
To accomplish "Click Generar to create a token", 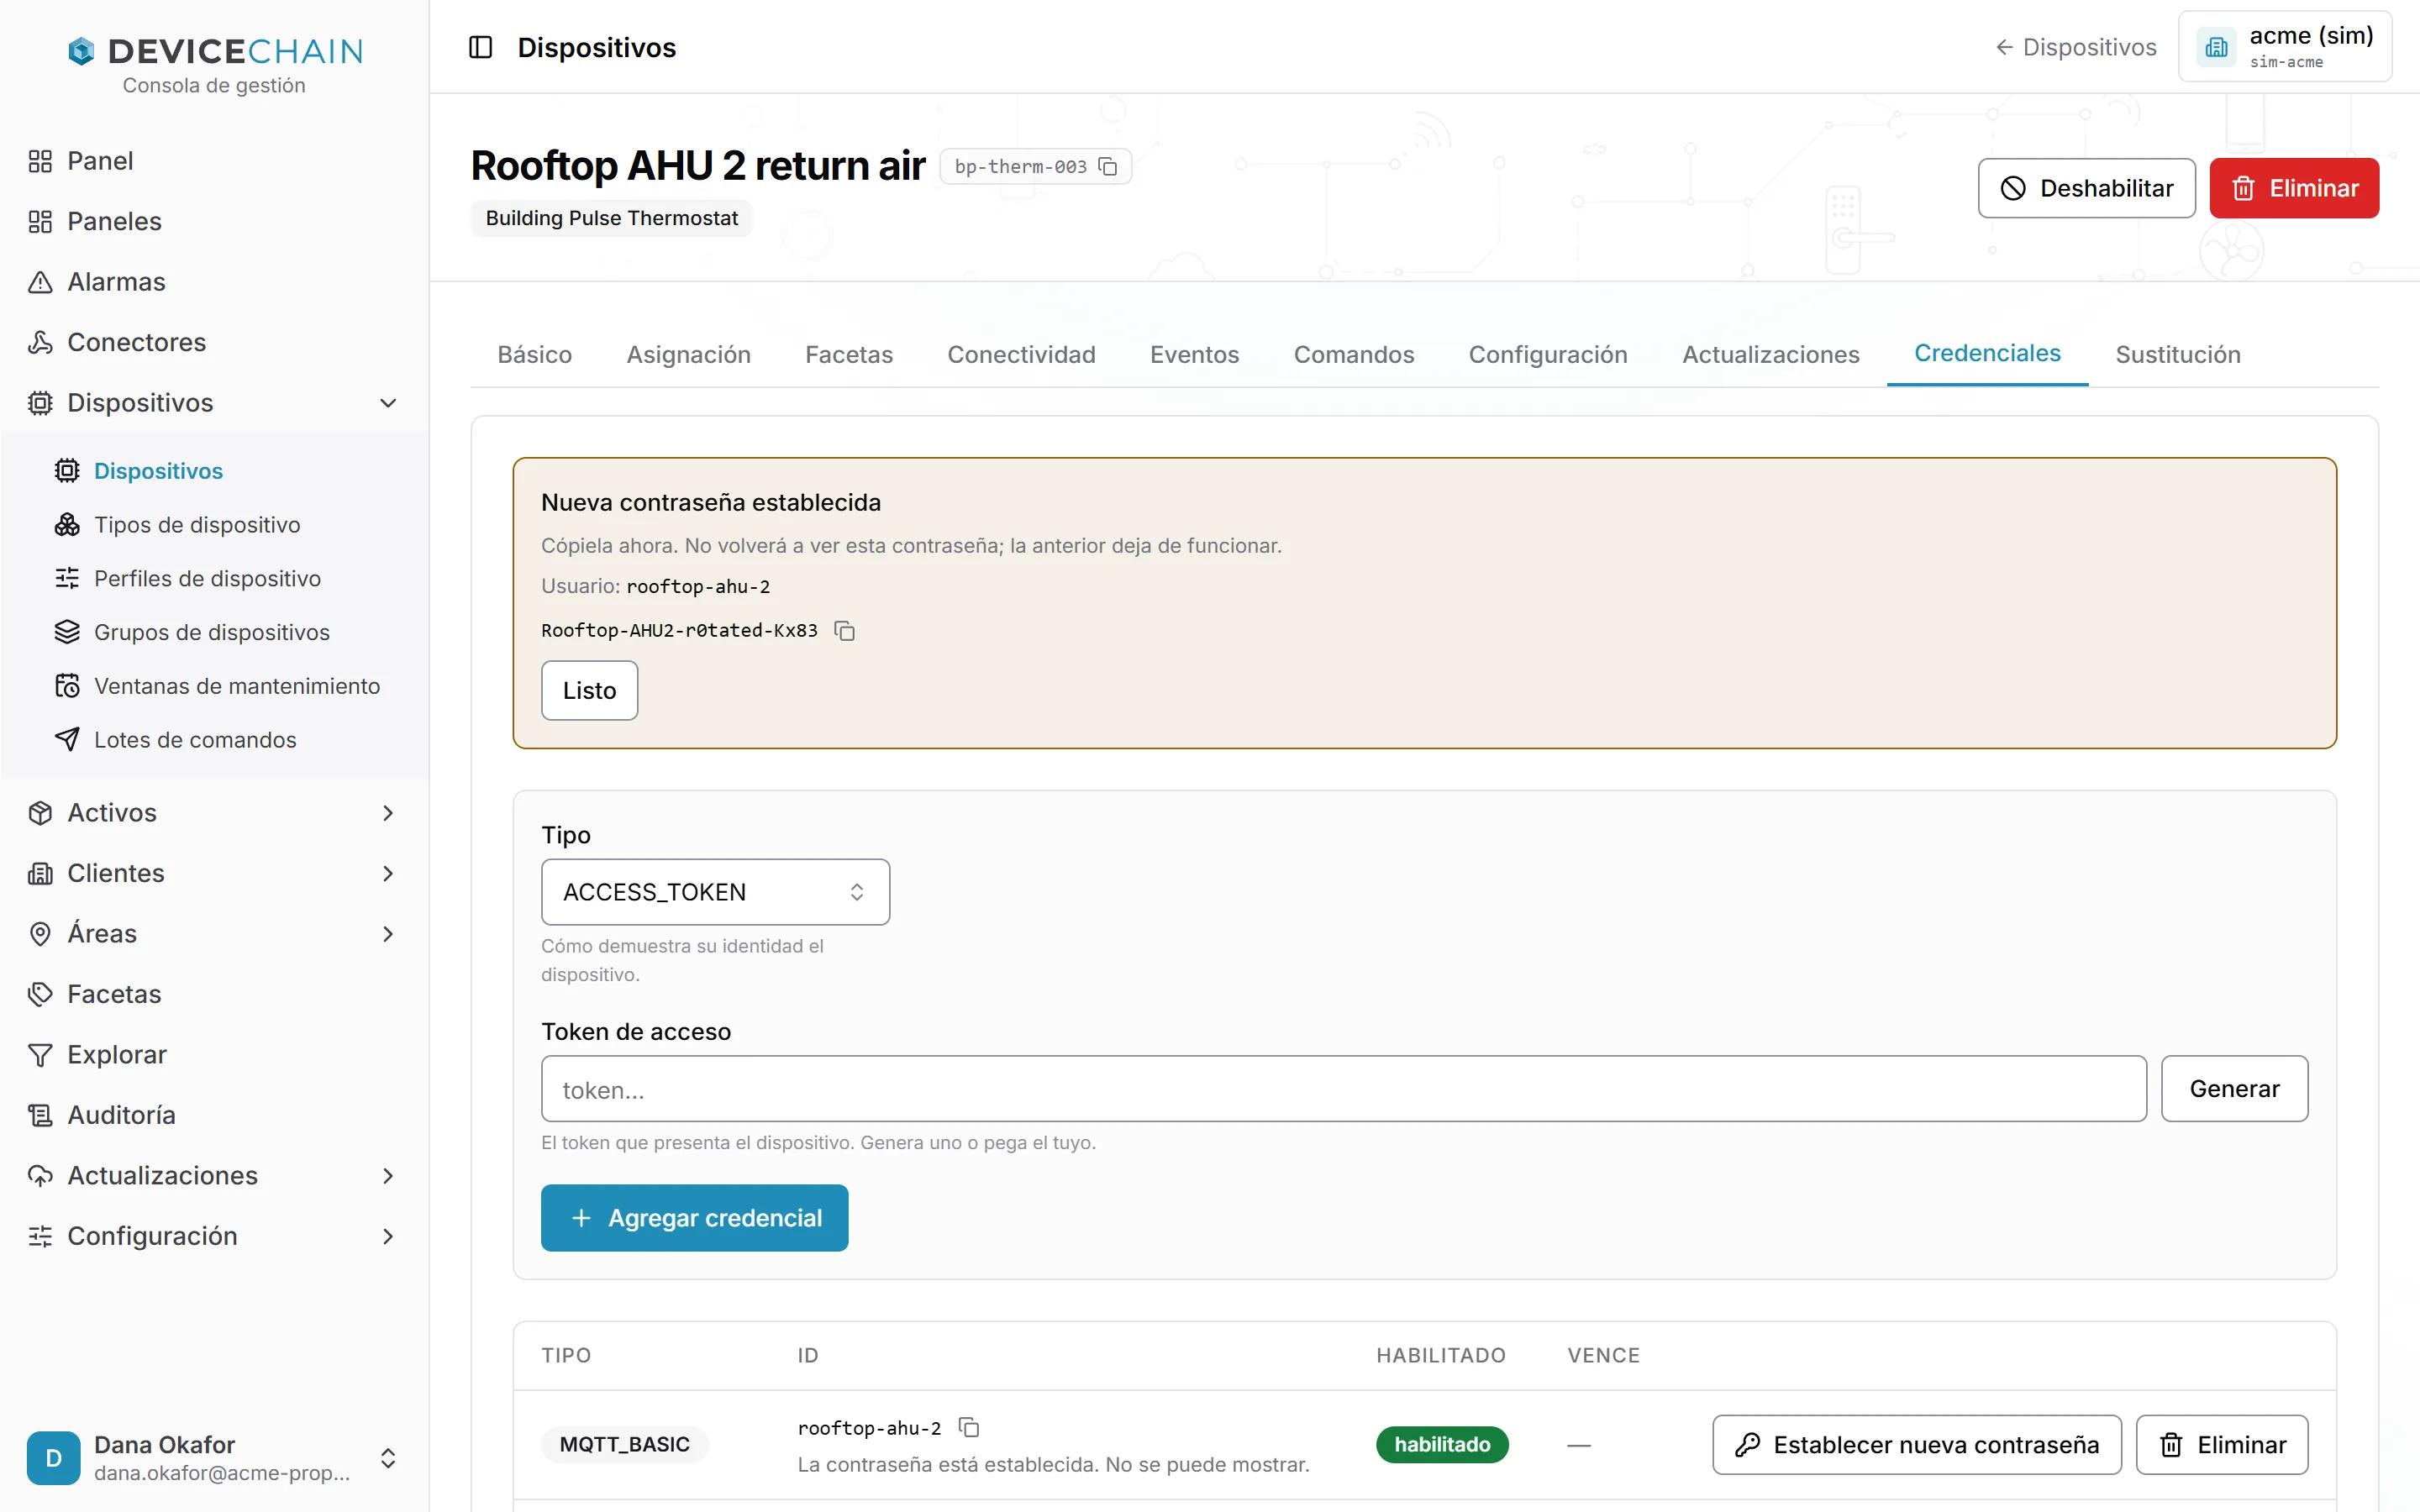I will pos(2234,1088).
